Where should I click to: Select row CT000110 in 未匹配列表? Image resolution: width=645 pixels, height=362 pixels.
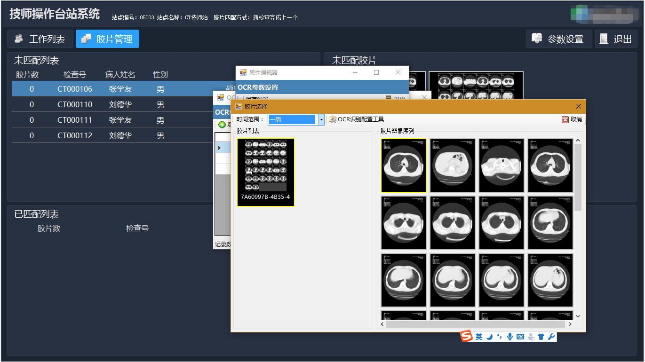coord(112,104)
